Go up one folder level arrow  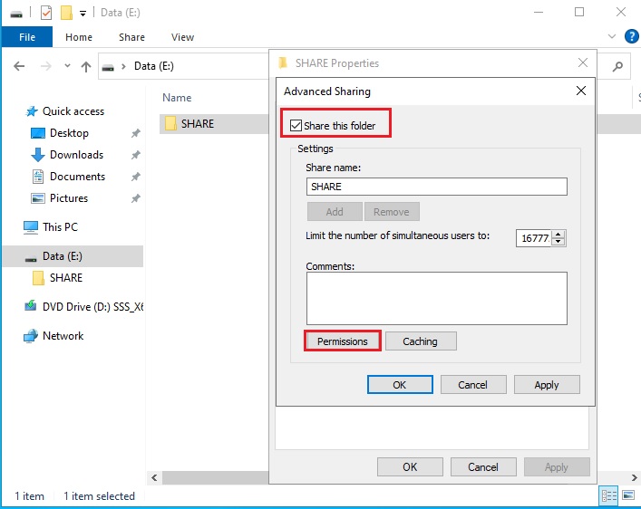point(86,66)
